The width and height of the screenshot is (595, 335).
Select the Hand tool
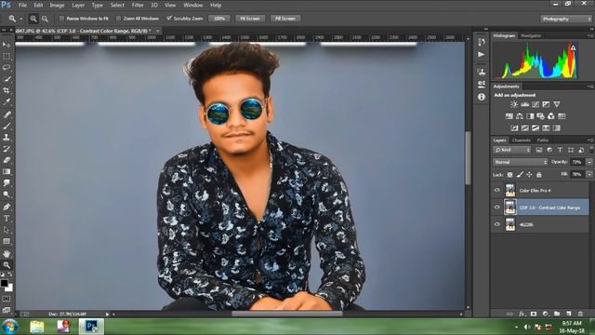coord(7,253)
